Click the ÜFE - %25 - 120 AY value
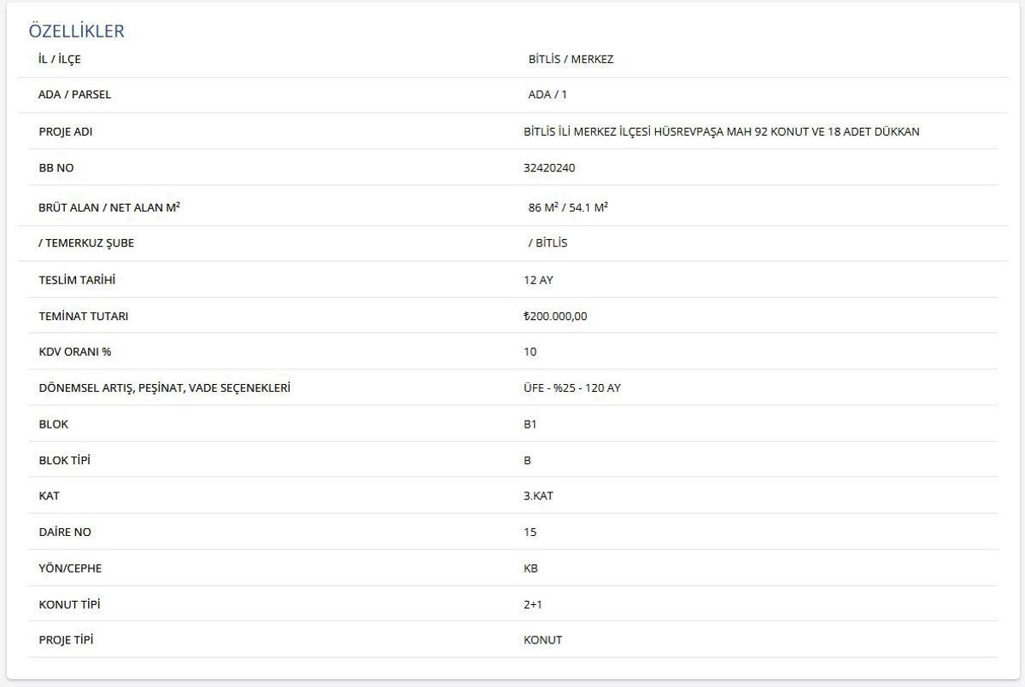This screenshot has width=1025, height=687. pyautogui.click(x=572, y=388)
